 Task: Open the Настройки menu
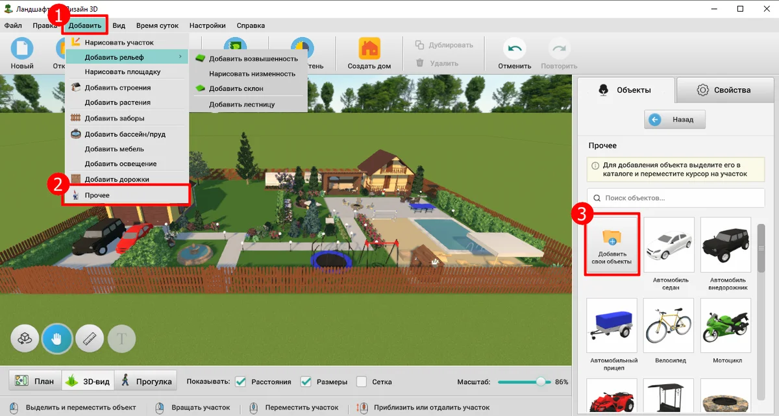[207, 25]
